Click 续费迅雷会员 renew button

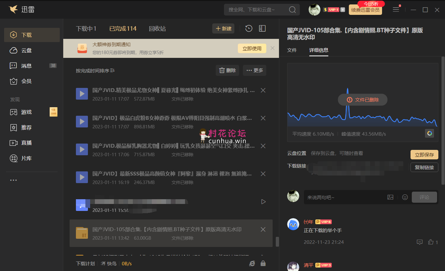coord(365,10)
